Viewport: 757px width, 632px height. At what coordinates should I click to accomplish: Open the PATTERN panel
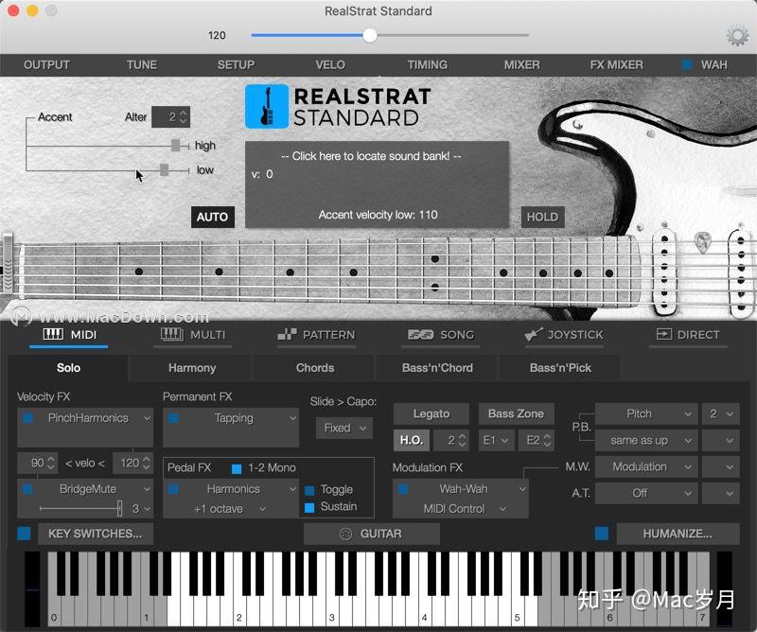pyautogui.click(x=318, y=334)
